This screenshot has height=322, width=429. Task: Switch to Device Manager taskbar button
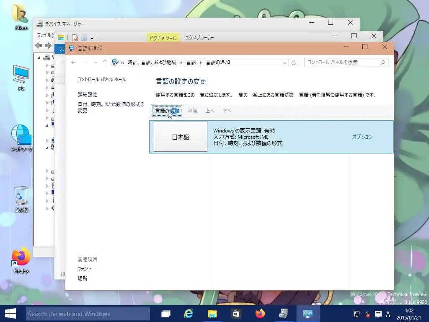[x=284, y=314]
